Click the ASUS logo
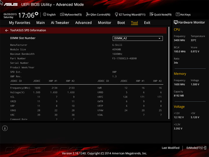Viewport: 209px width, 157px height. [x=11, y=4]
